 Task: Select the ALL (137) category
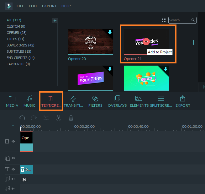[x=14, y=20]
